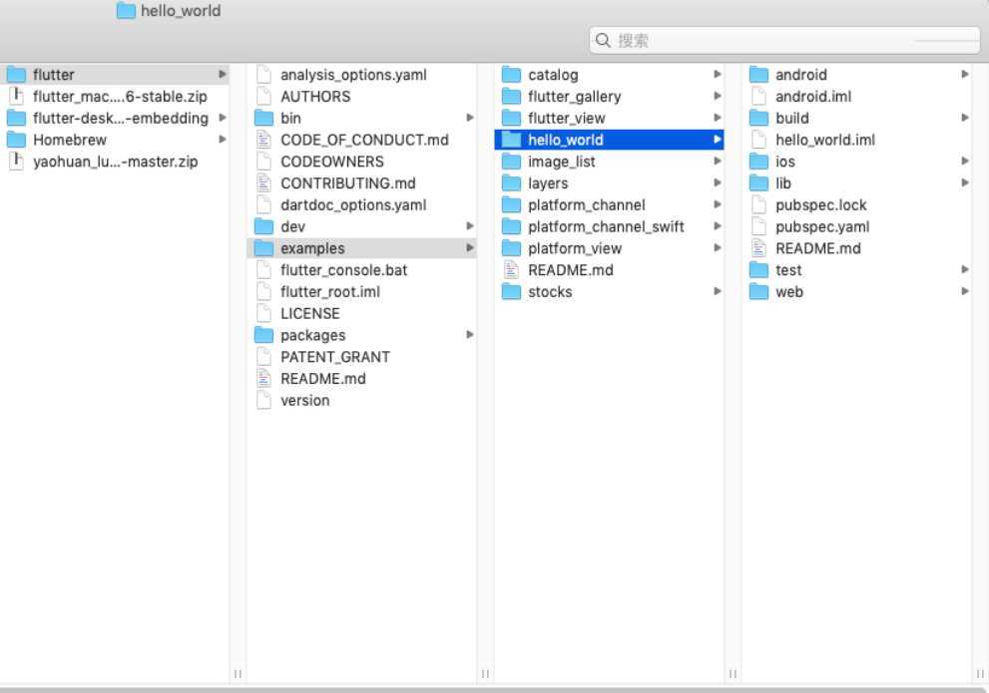Click the catalog folder icon
989x693 pixels.
pyautogui.click(x=511, y=75)
